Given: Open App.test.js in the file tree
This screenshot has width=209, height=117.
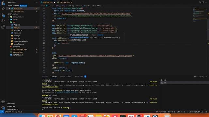Looking at the screenshot, I should pos(18,30).
